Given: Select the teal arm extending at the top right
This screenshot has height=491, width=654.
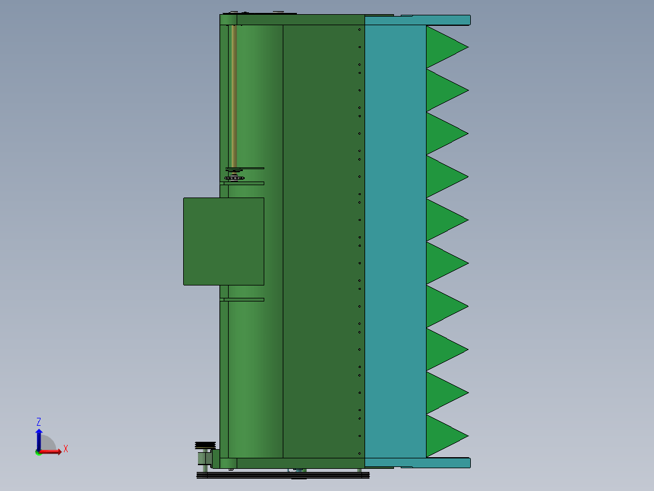Looking at the screenshot, I should (417, 20).
